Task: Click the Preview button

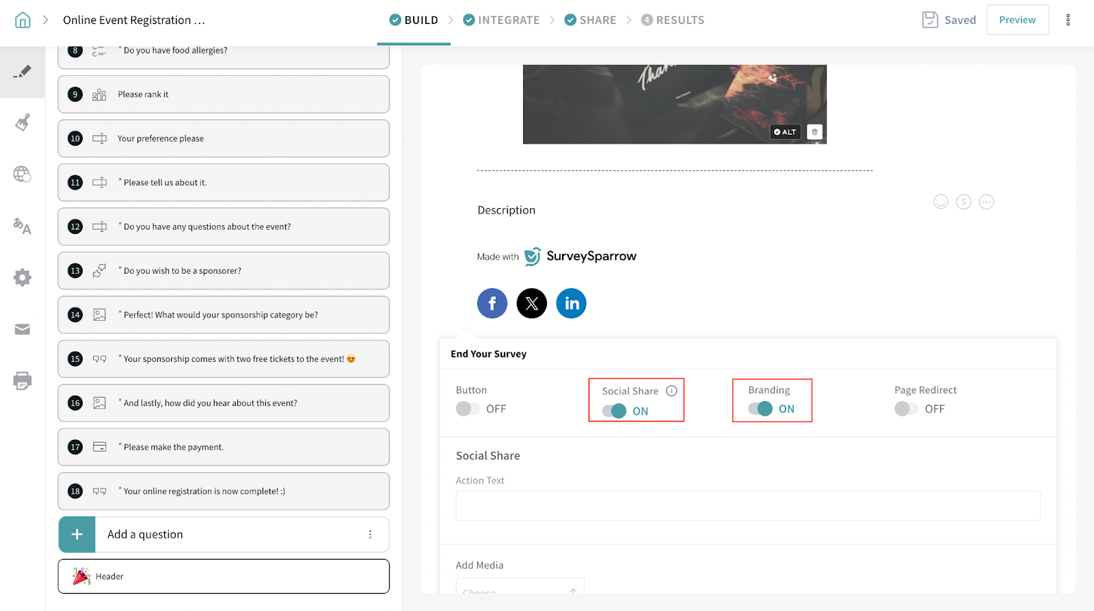Action: coord(1017,20)
